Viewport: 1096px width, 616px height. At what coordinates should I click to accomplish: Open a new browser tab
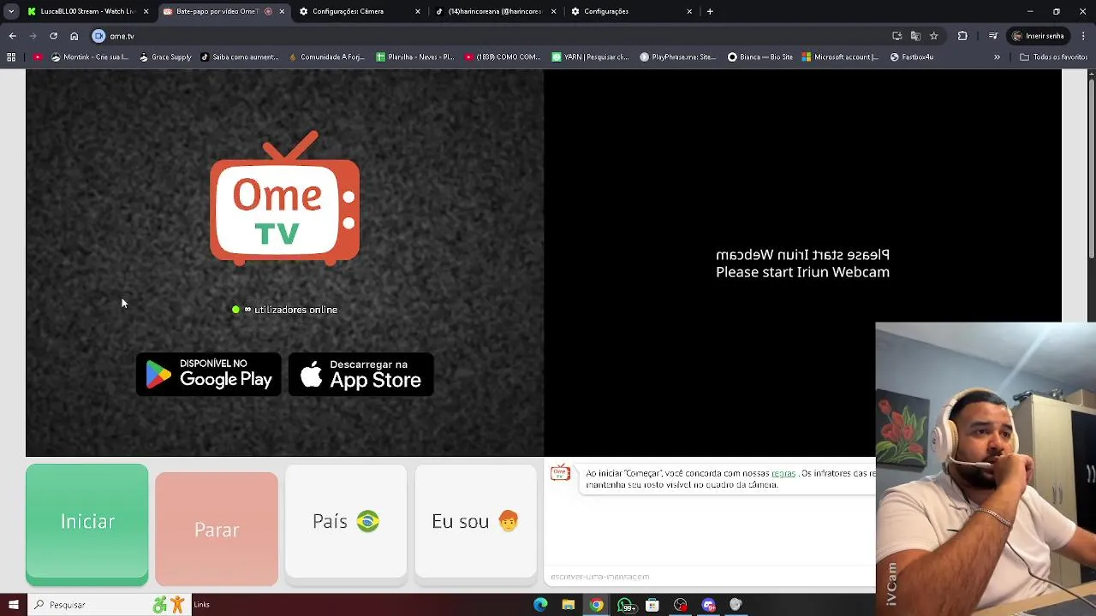pyautogui.click(x=710, y=11)
